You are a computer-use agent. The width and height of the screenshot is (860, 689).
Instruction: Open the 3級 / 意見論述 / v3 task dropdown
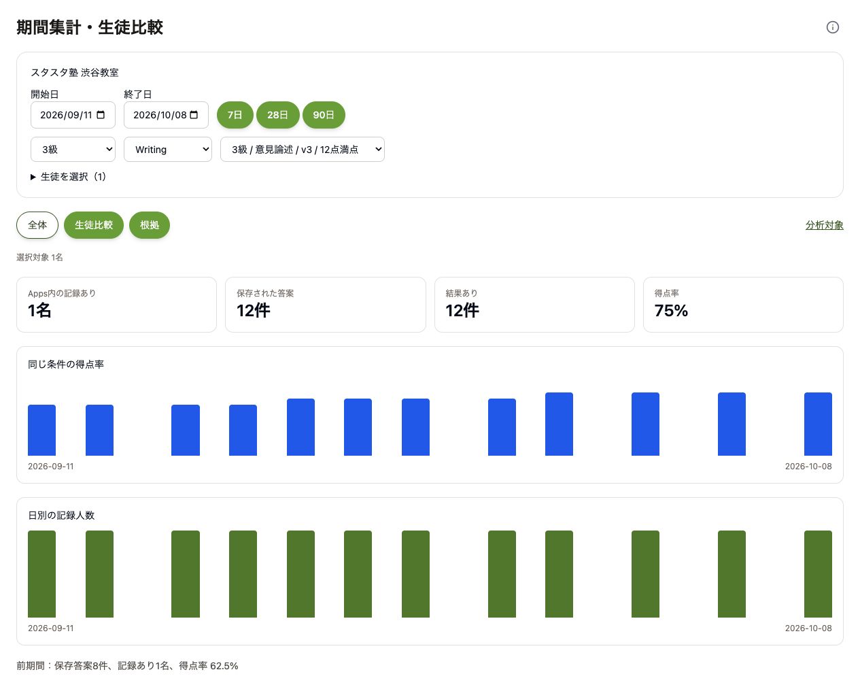(303, 150)
